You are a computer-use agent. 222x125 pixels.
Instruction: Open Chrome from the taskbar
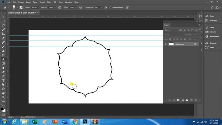tap(75, 122)
